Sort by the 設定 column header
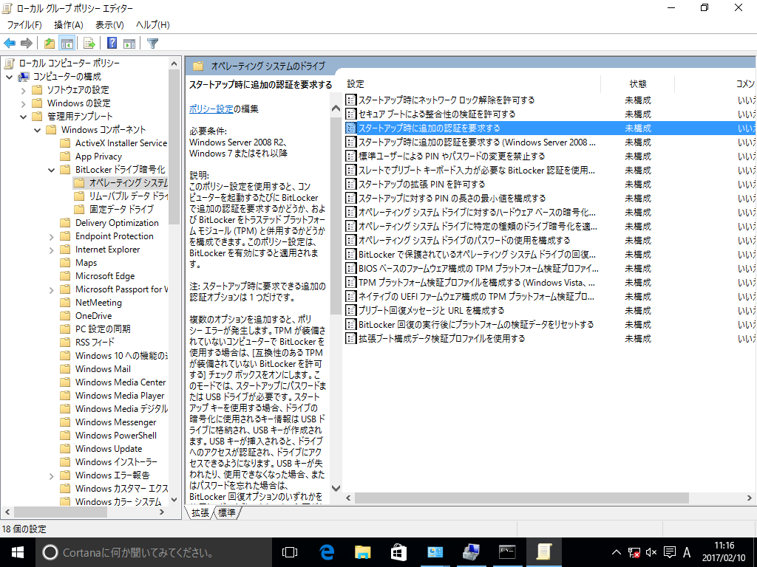Viewport: 757px width, 567px height. pyautogui.click(x=472, y=84)
